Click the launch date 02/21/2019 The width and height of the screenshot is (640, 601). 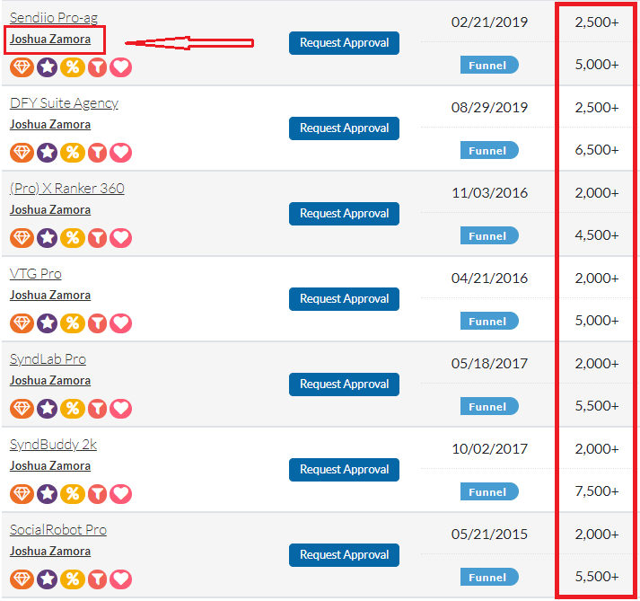489,22
